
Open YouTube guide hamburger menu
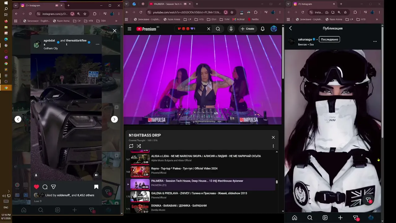click(129, 29)
